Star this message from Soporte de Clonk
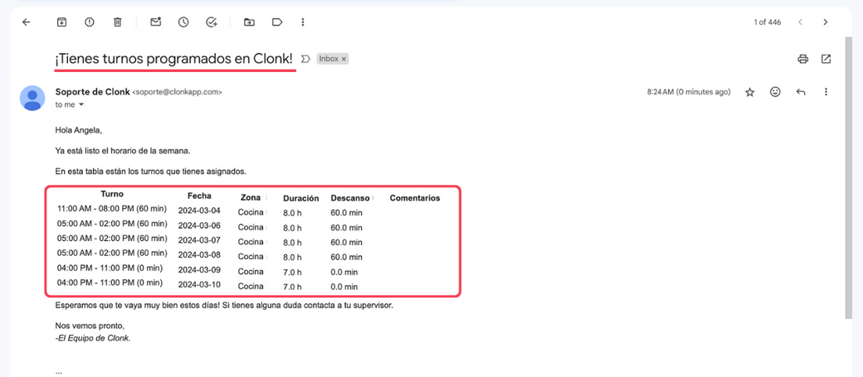 click(749, 92)
